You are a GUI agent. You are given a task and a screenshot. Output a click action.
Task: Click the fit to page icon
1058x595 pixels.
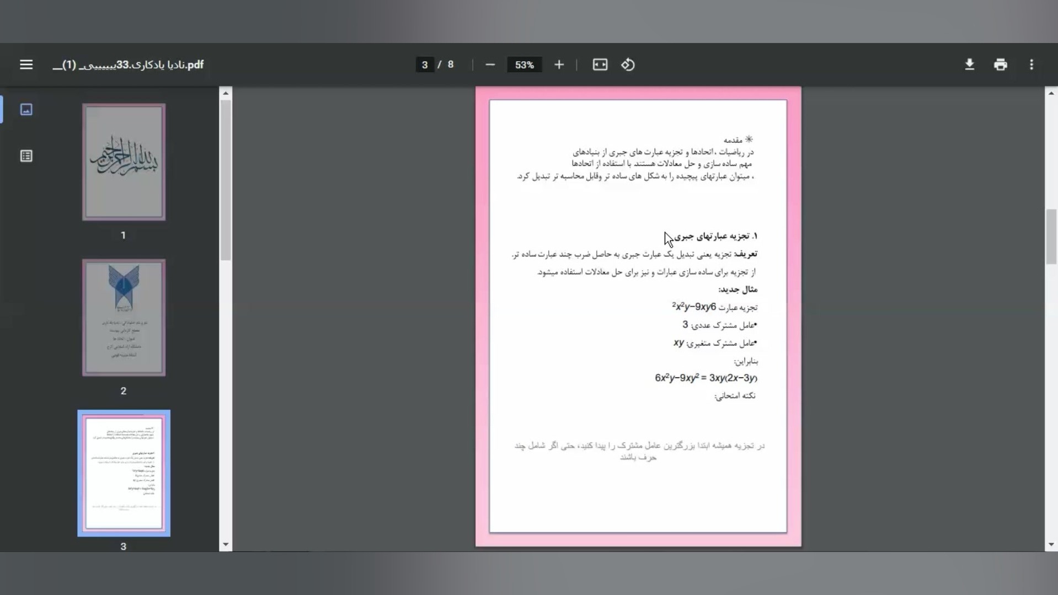click(x=600, y=65)
